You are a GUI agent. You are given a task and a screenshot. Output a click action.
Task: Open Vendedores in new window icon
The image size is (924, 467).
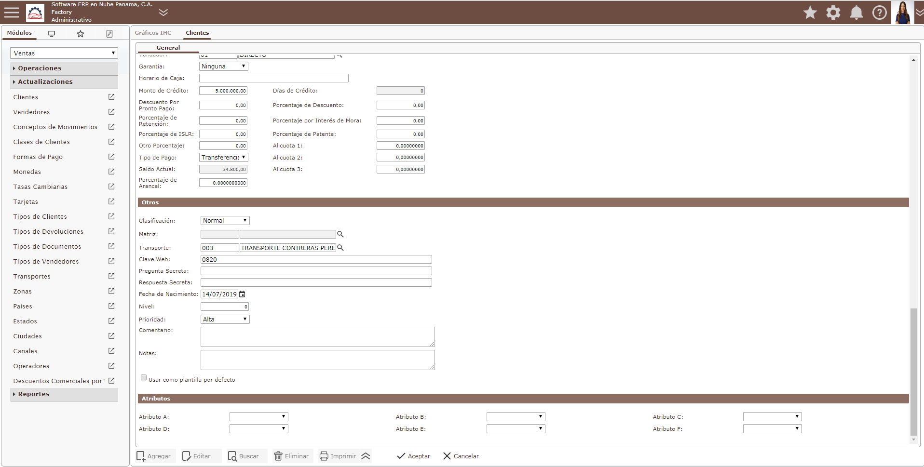[x=111, y=112]
